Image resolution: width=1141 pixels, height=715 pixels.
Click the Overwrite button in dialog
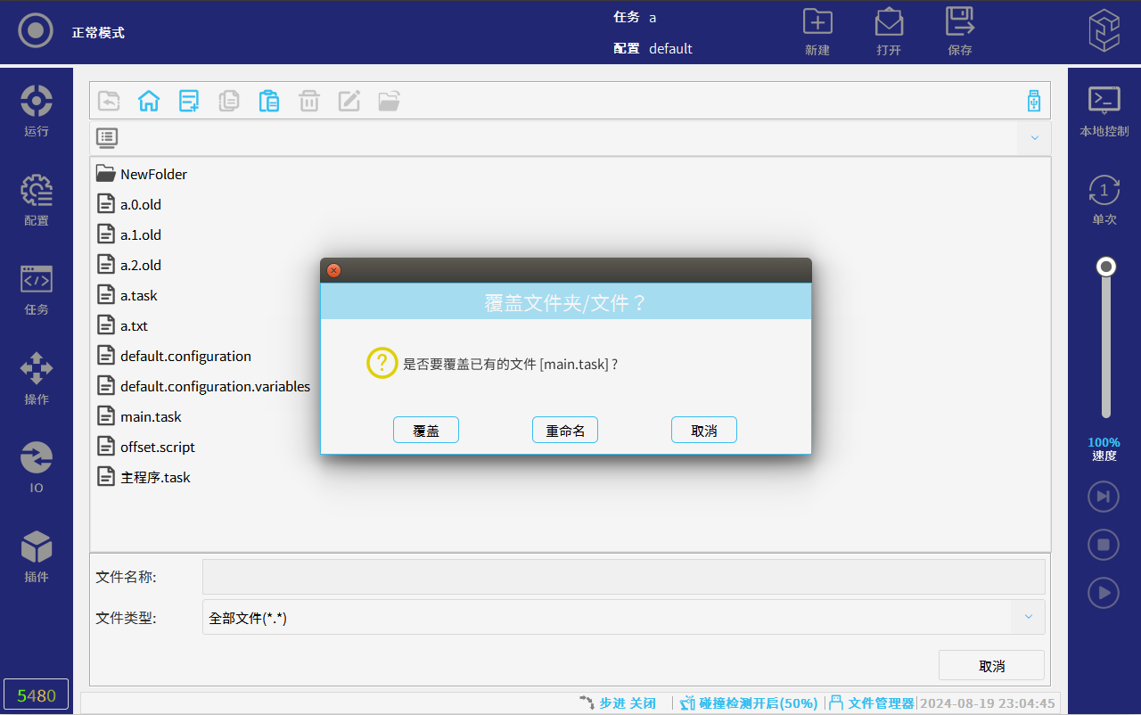click(426, 430)
